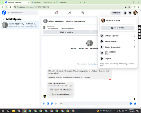Click Ad Choices footer link
Viewport: 141px width, 113px height.
123,64
